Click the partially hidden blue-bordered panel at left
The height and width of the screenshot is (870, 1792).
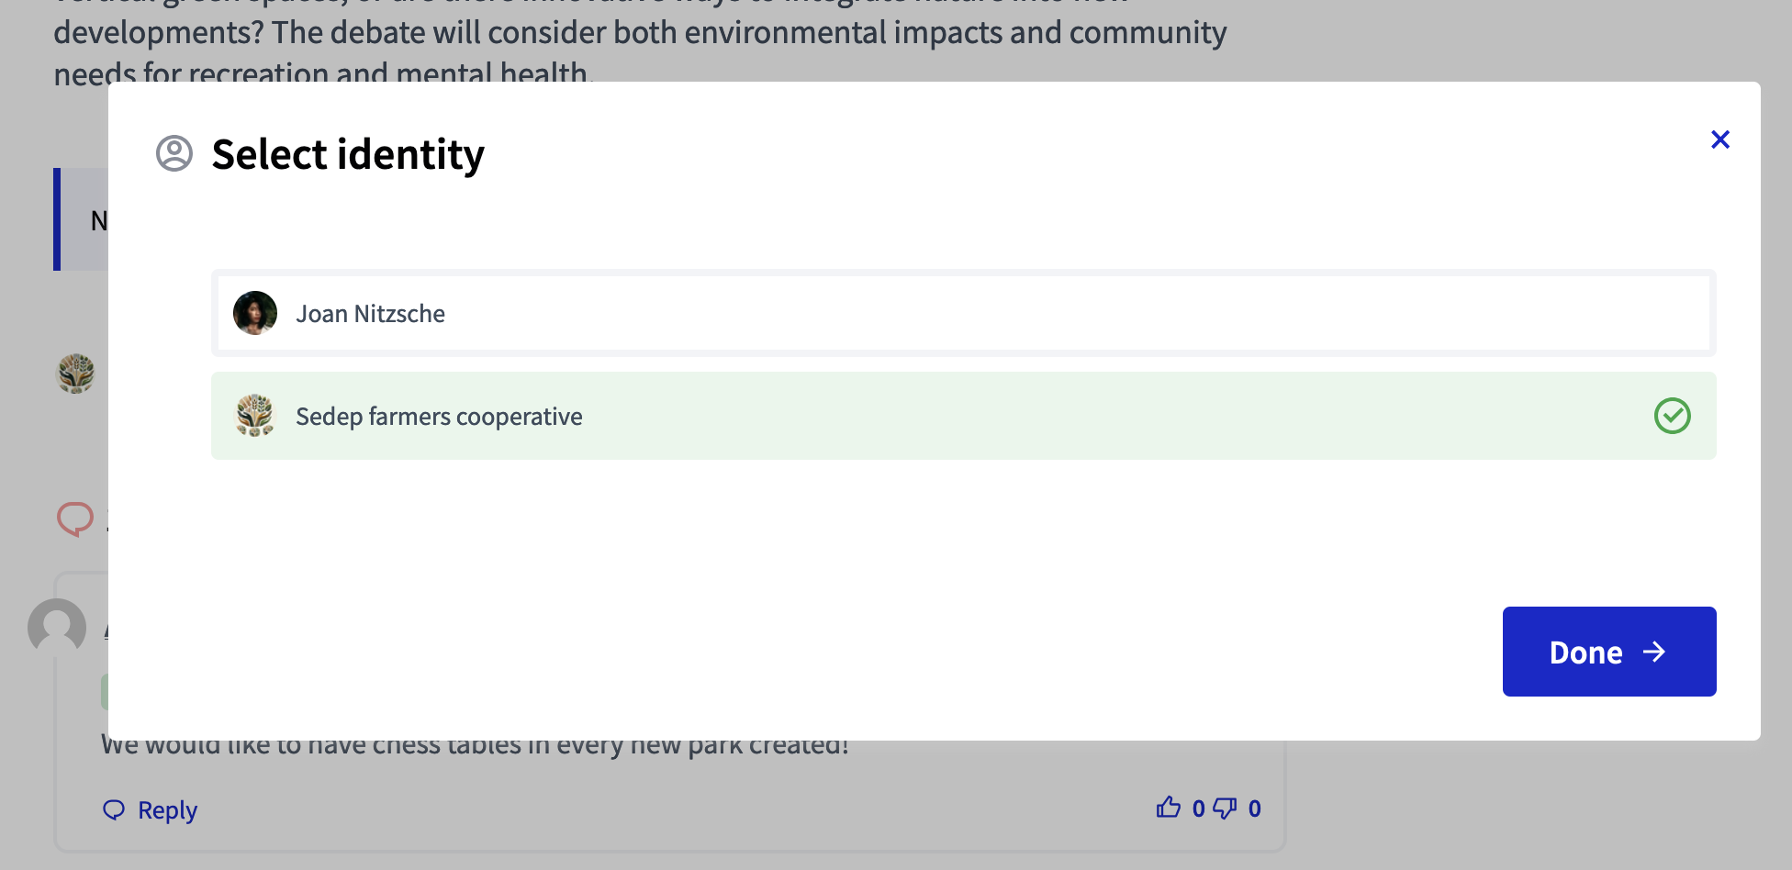click(81, 219)
